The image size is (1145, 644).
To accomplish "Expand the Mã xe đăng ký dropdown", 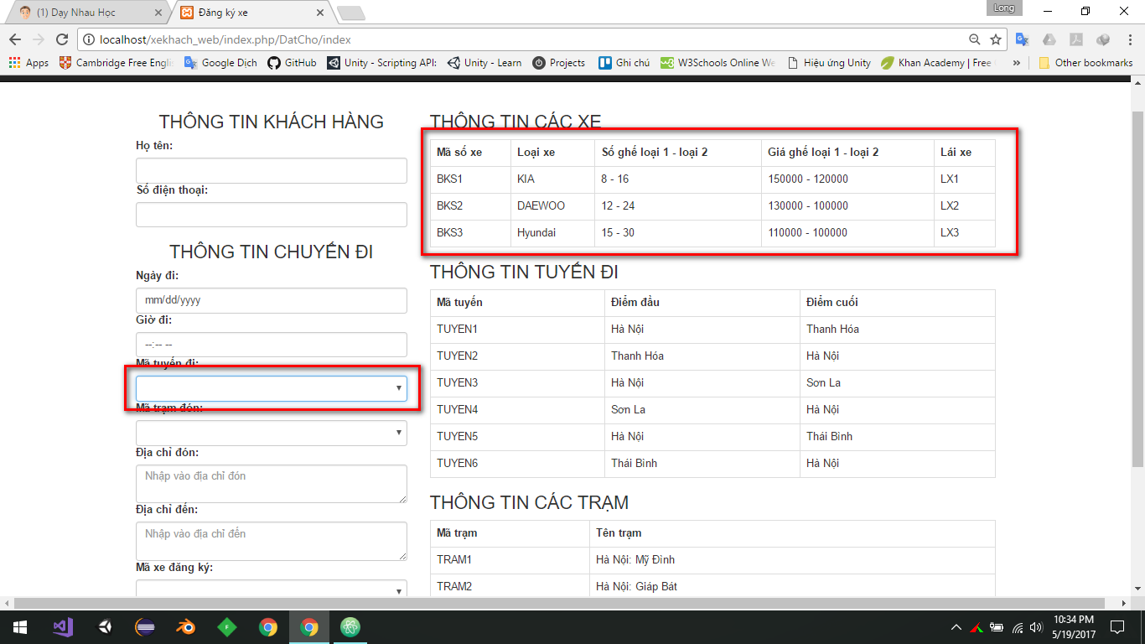I will [x=271, y=589].
